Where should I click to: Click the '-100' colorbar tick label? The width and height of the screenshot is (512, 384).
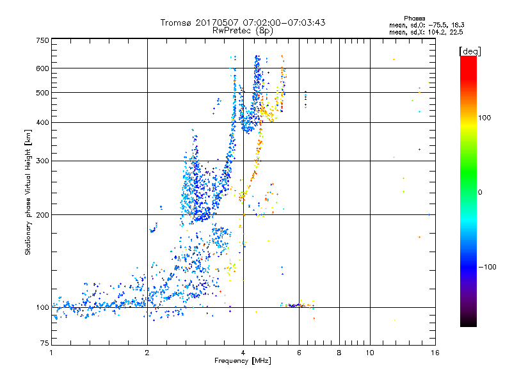point(487,267)
